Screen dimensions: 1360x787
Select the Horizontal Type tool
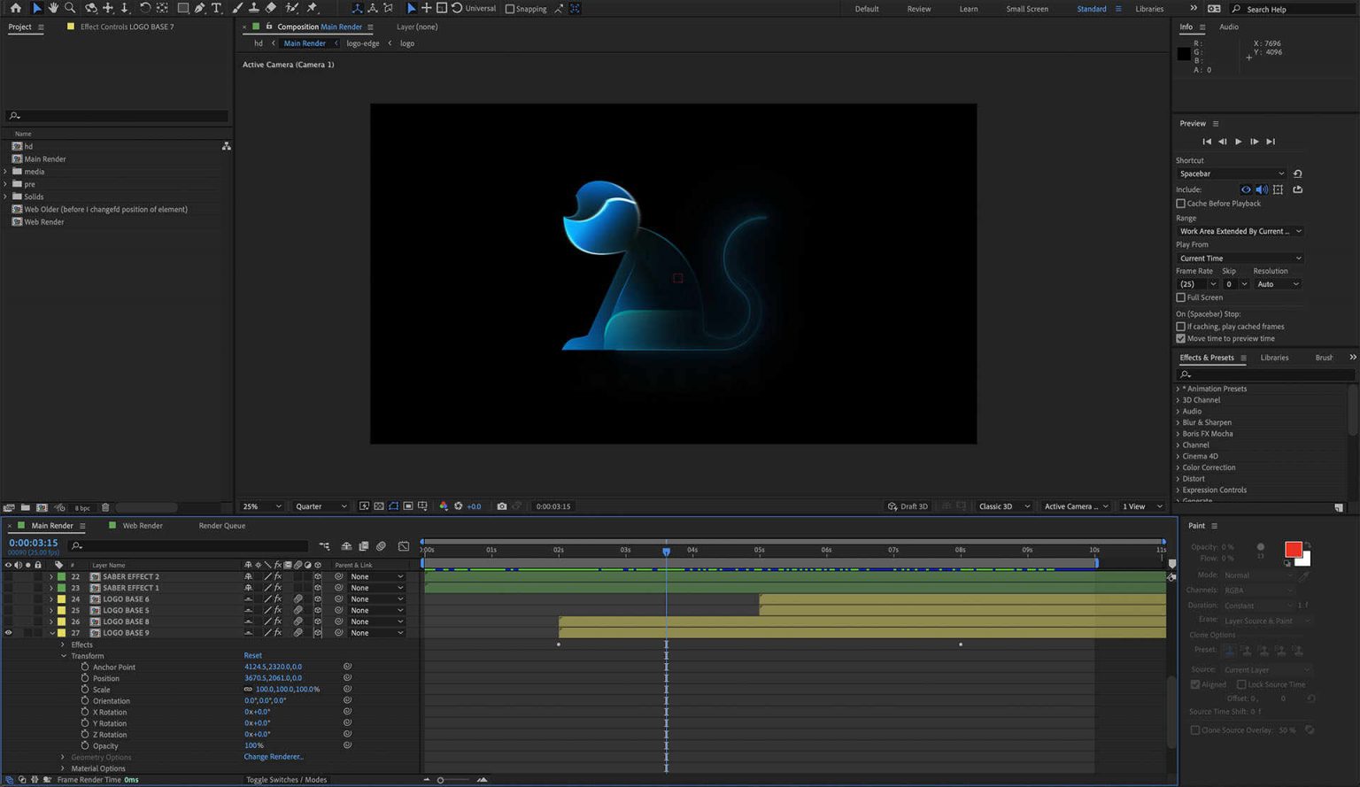click(215, 8)
